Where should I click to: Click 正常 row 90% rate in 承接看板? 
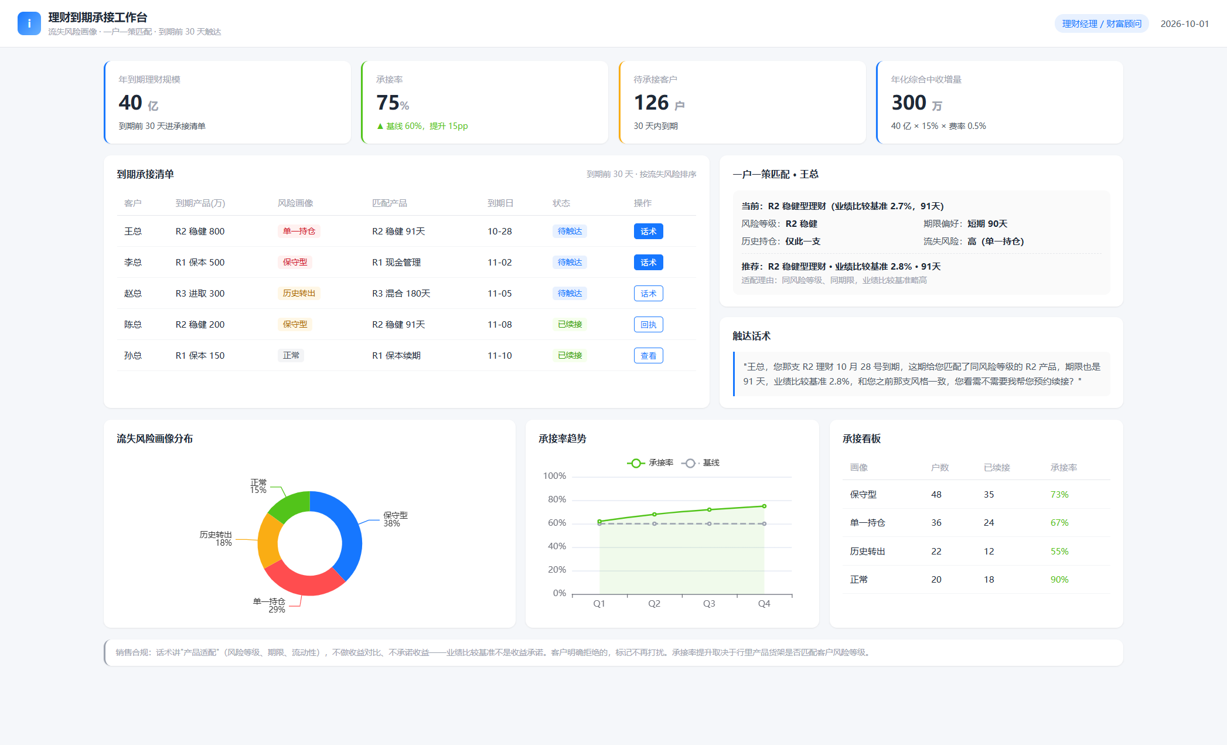[x=1059, y=579]
